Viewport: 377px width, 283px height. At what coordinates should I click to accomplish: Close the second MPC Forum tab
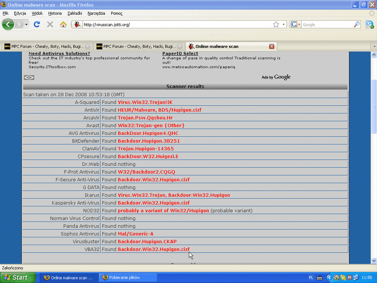coord(179,46)
